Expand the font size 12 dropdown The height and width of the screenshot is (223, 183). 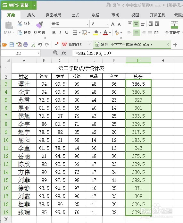coord(107,24)
